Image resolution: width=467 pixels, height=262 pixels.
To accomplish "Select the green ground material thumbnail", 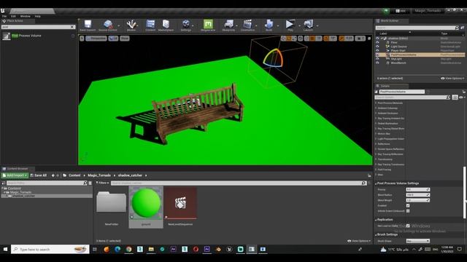I will pos(146,203).
